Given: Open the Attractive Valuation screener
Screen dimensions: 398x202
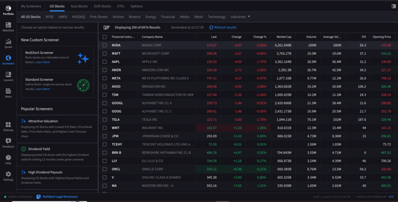Looking at the screenshot, I should 58,129.
